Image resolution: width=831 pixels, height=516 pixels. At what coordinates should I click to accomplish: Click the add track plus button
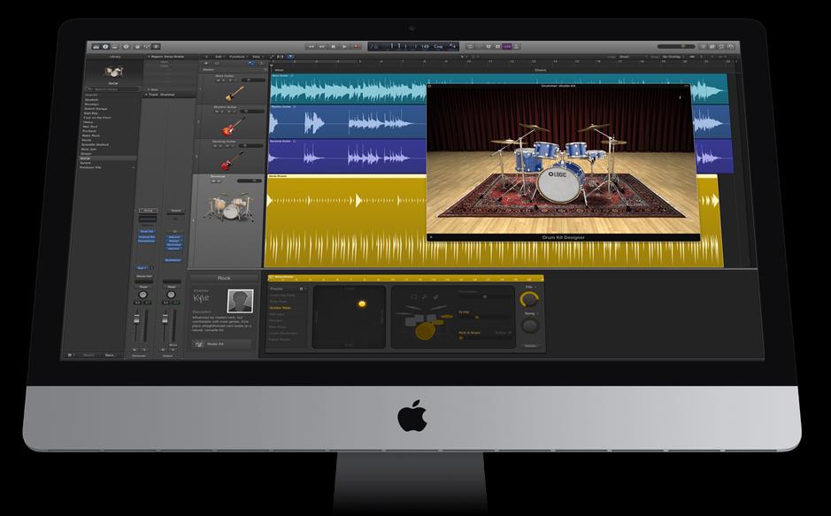(x=206, y=63)
